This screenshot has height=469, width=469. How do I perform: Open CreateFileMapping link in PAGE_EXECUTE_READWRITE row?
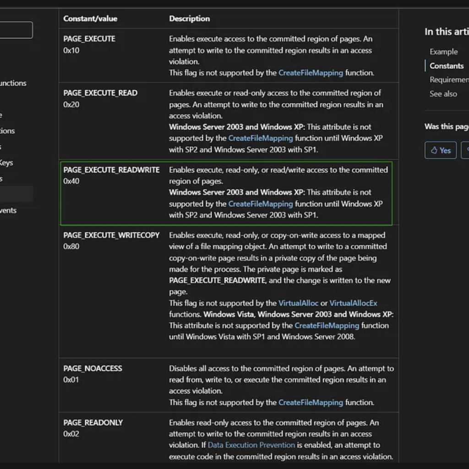coord(260,204)
